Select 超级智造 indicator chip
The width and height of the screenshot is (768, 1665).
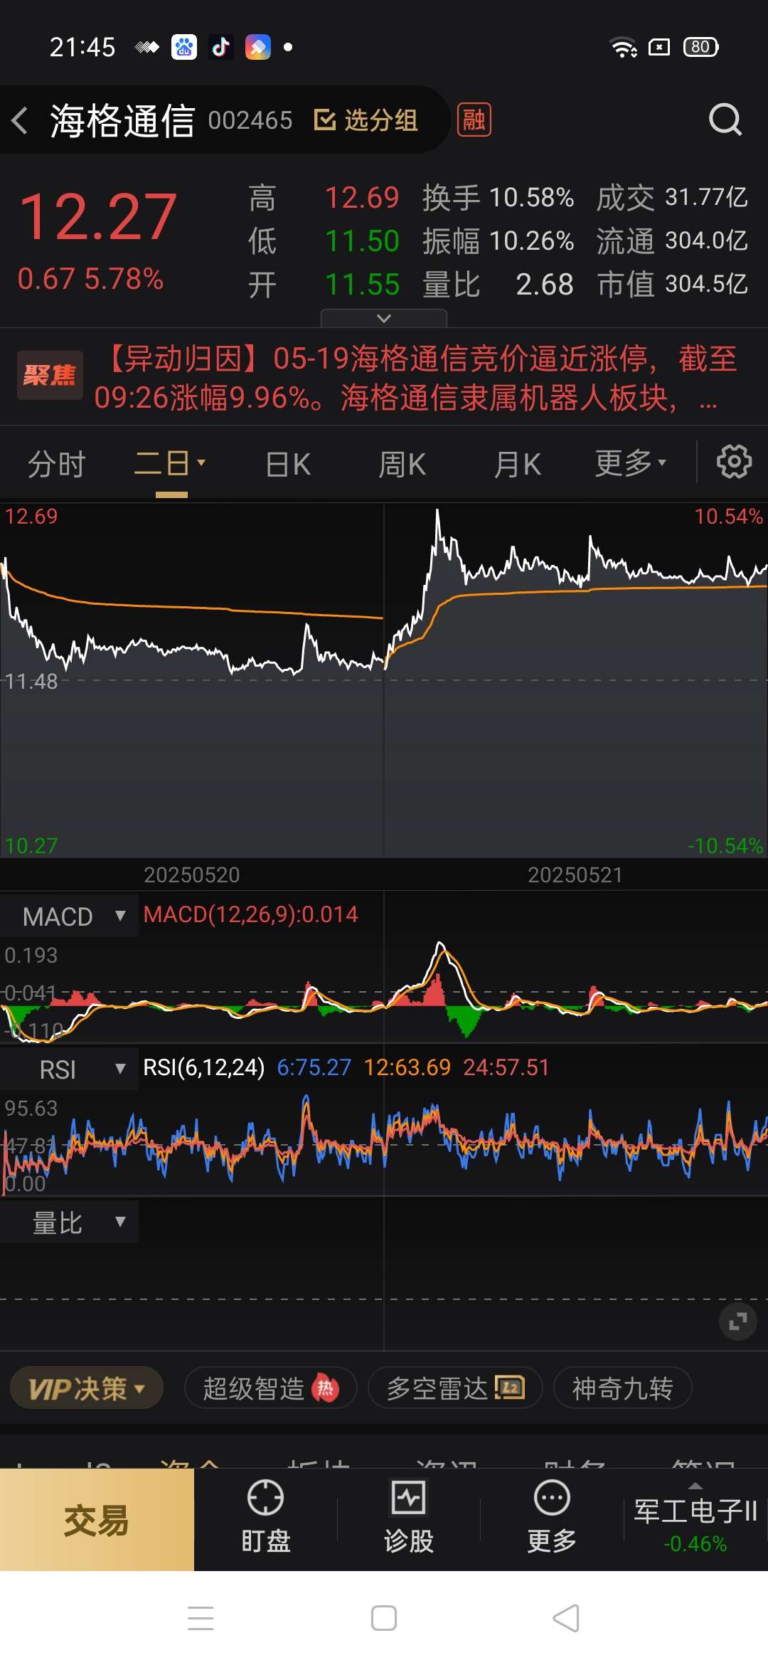[x=271, y=1388]
